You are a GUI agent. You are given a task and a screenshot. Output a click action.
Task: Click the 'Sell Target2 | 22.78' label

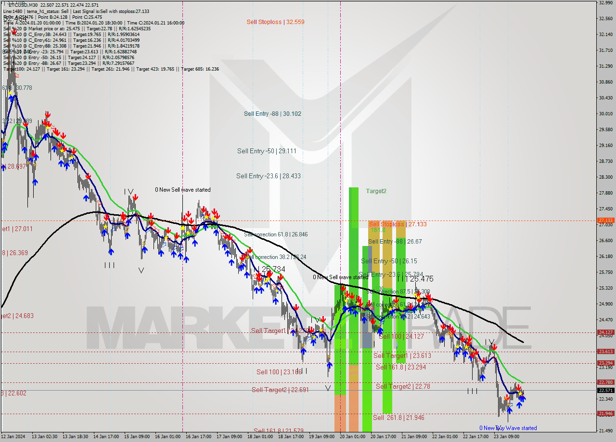[x=403, y=386]
